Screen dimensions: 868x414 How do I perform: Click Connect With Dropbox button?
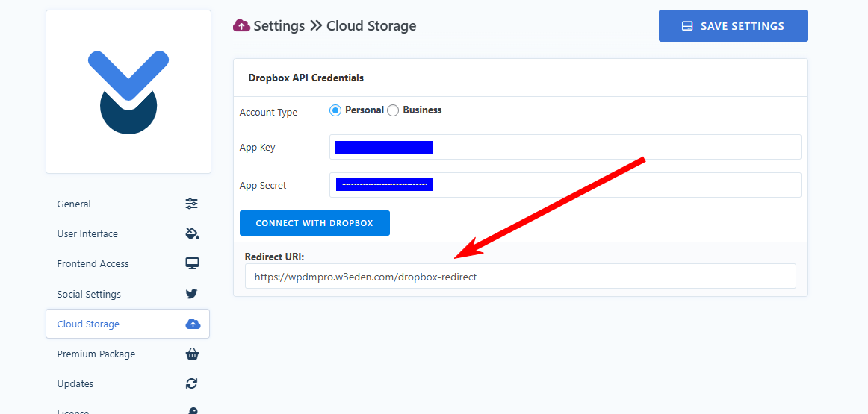coord(314,223)
